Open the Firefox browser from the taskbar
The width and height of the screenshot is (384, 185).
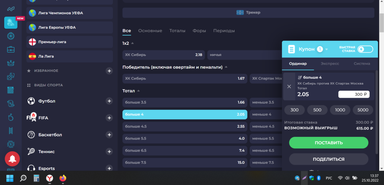63,178
